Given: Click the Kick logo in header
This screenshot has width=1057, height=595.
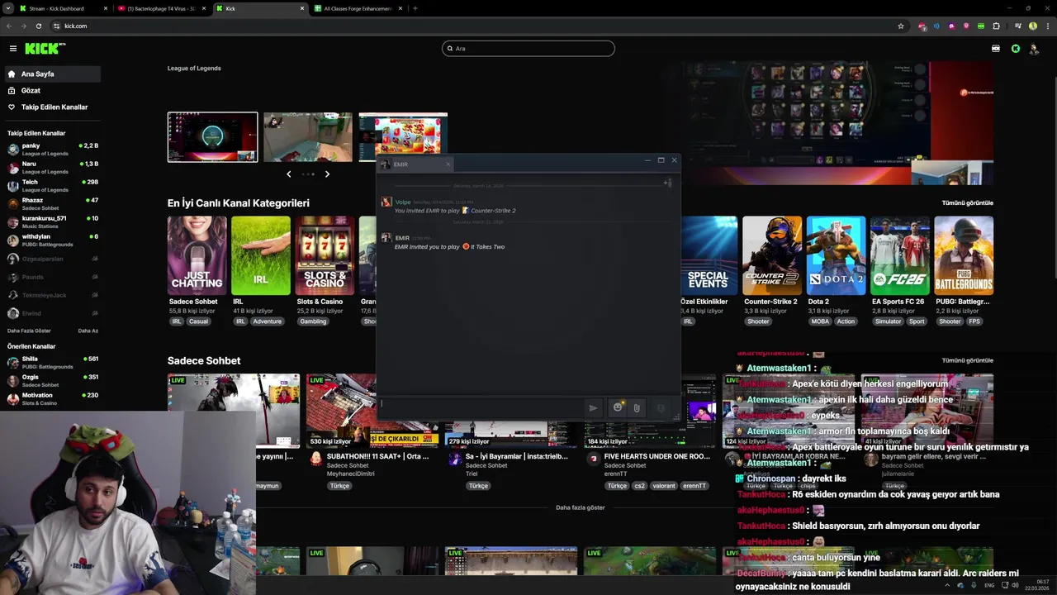Looking at the screenshot, I should point(45,49).
